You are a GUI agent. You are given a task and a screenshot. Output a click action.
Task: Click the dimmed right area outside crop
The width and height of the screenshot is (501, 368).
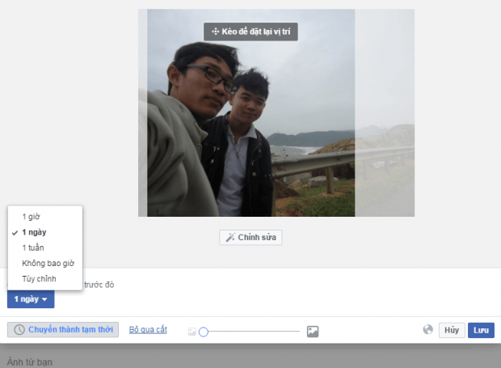[x=385, y=113]
